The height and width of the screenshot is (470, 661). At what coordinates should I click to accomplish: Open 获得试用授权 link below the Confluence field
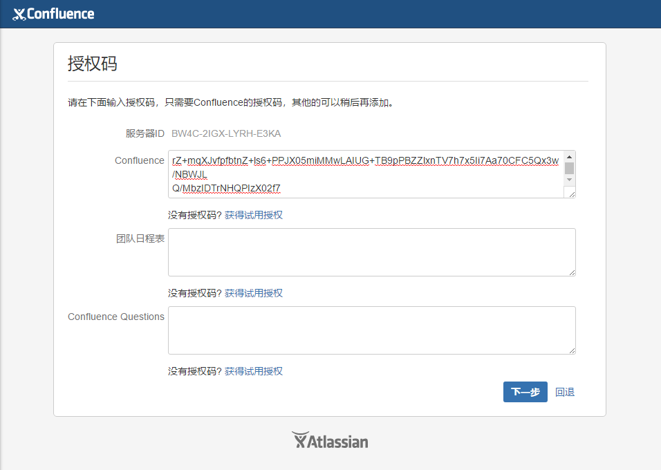click(x=253, y=215)
